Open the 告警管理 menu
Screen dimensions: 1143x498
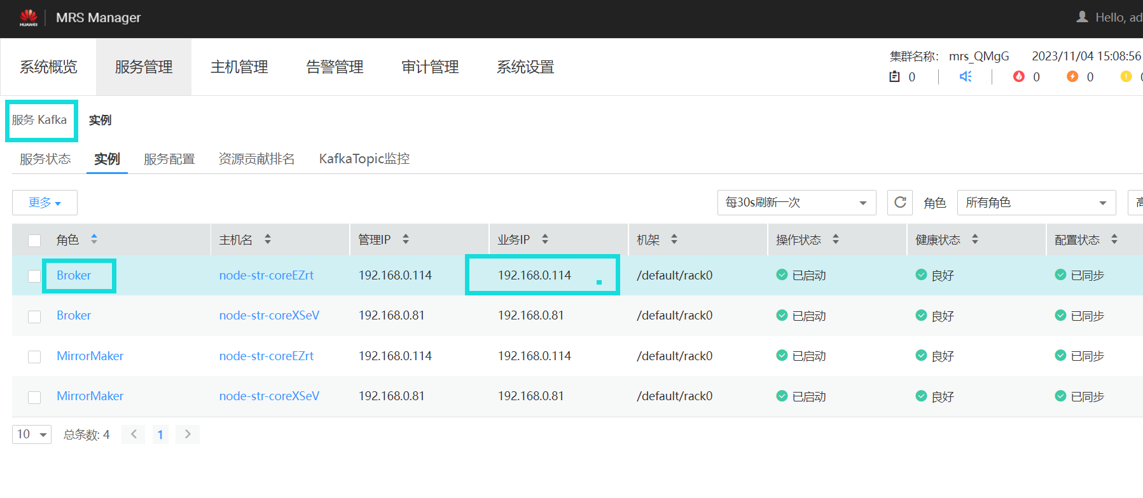(335, 67)
